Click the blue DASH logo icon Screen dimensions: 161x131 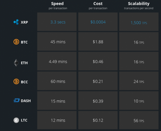pyautogui.click(x=17, y=101)
